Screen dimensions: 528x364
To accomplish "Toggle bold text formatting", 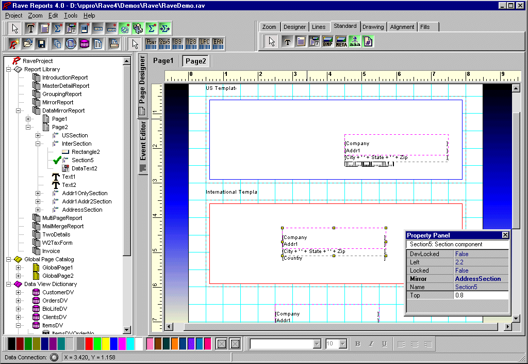I will click(357, 344).
